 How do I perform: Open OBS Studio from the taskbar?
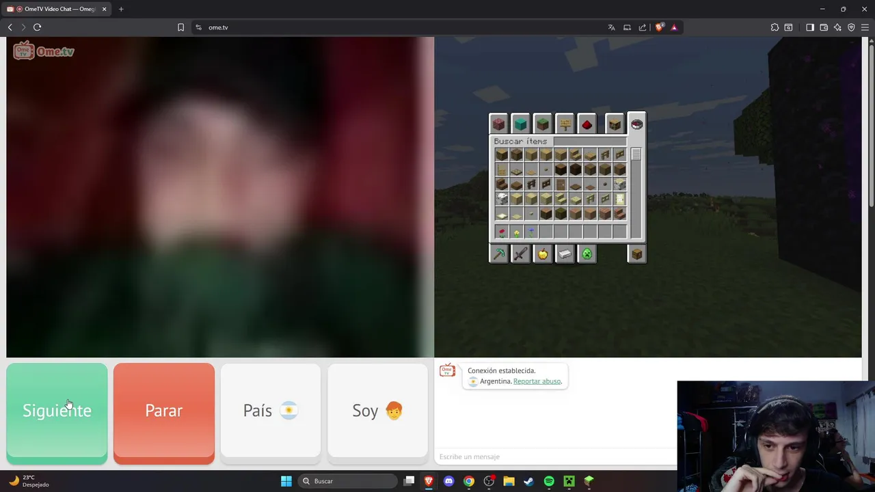tap(489, 481)
